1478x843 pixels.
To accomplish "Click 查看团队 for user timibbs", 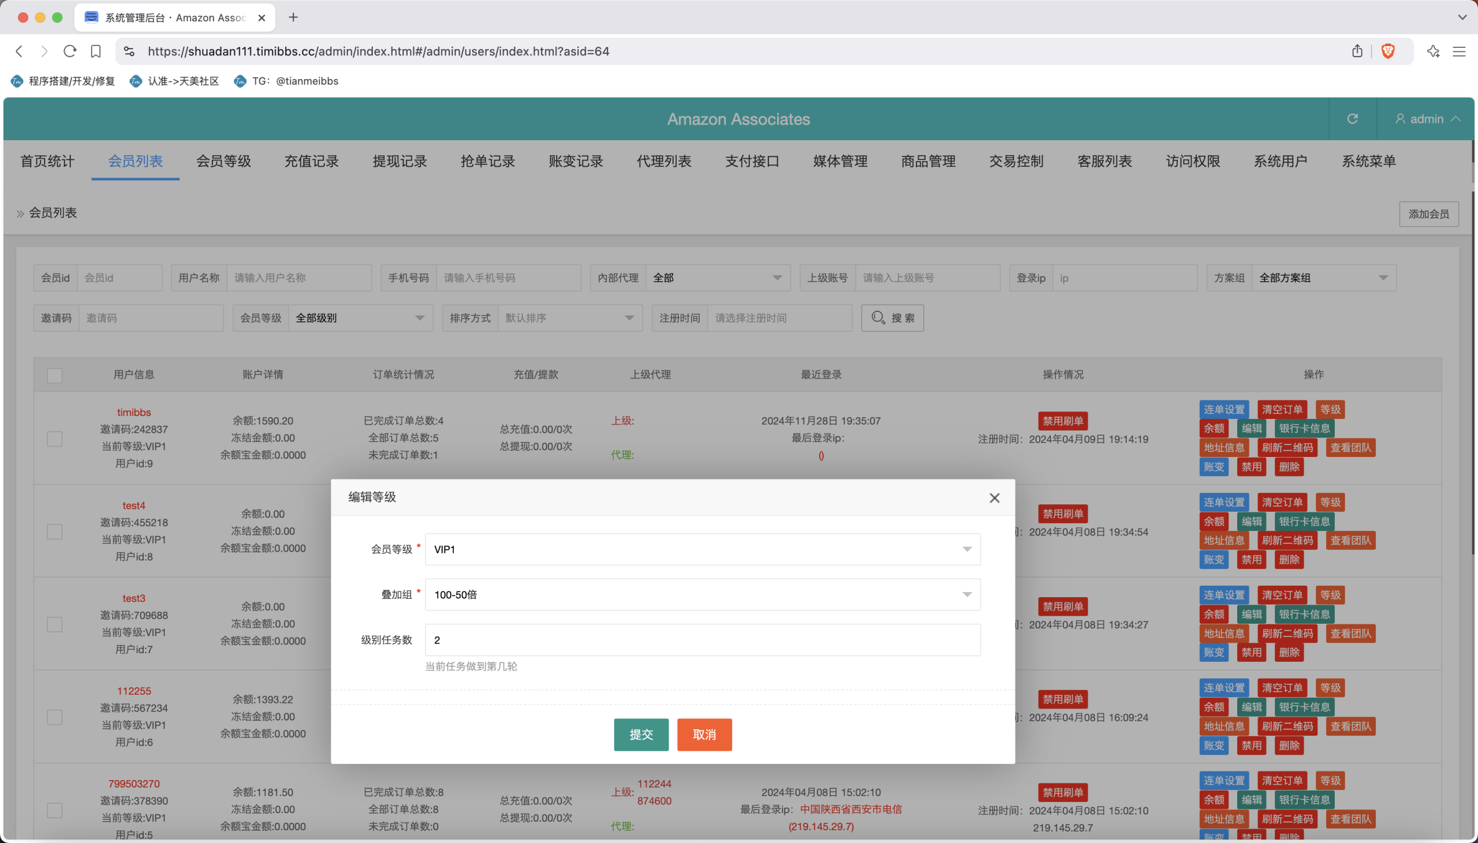I will click(1350, 448).
